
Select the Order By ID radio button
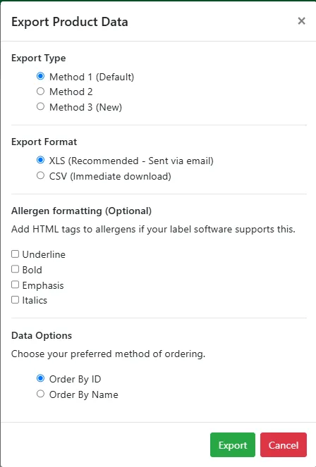40,378
